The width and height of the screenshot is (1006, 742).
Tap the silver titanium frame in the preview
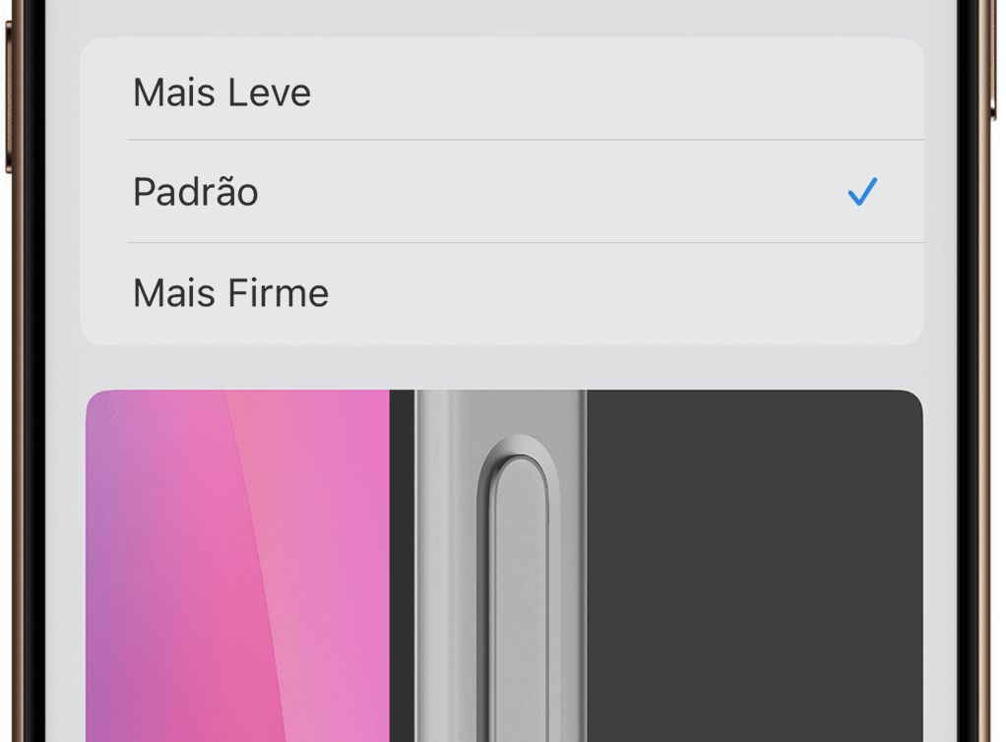[449, 566]
